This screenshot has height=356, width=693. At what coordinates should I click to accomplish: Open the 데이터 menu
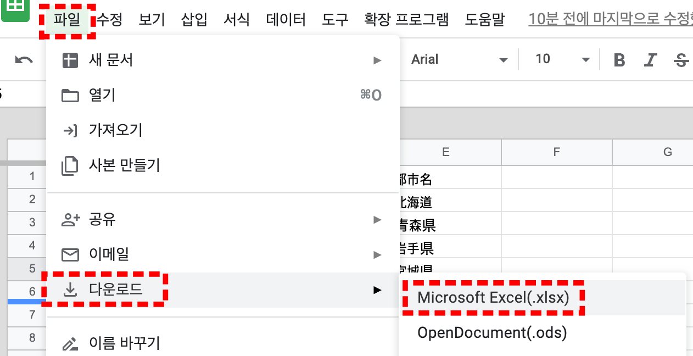pos(286,20)
